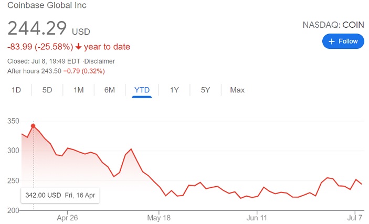369x224 pixels.
Task: Switch to the 5D range tab
Action: [x=47, y=90]
